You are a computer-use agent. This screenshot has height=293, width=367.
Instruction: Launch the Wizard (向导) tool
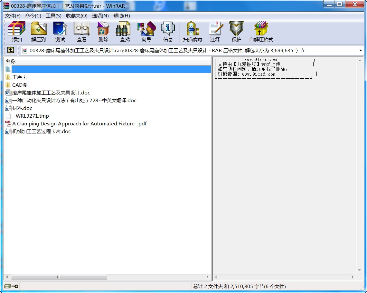coord(146,32)
